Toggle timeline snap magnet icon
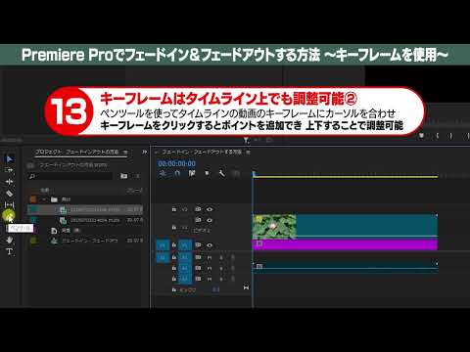 pyautogui.click(x=177, y=174)
